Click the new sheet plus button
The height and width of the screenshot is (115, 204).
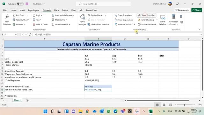pyautogui.click(x=27, y=100)
